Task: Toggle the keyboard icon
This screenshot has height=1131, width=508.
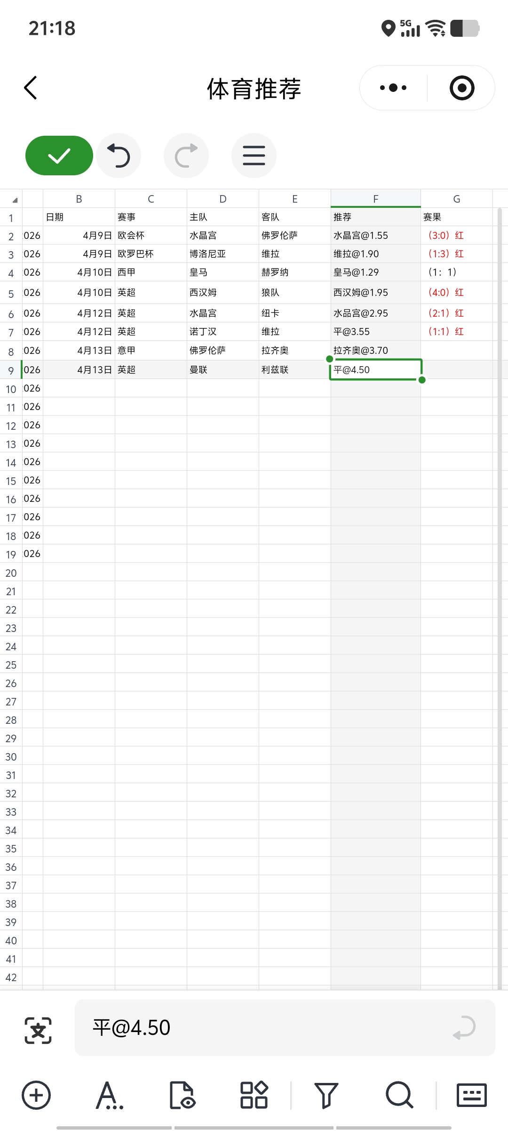Action: (x=472, y=1095)
